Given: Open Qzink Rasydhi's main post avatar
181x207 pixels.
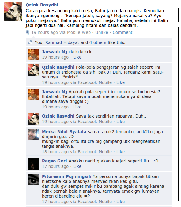Looking at the screenshot, I should pos(13,12).
